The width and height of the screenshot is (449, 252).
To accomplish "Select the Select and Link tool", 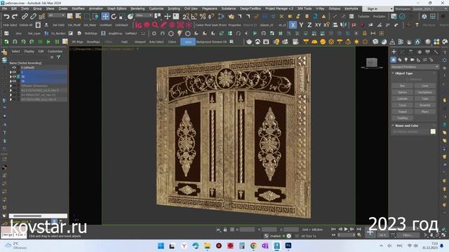I will pos(25,17).
